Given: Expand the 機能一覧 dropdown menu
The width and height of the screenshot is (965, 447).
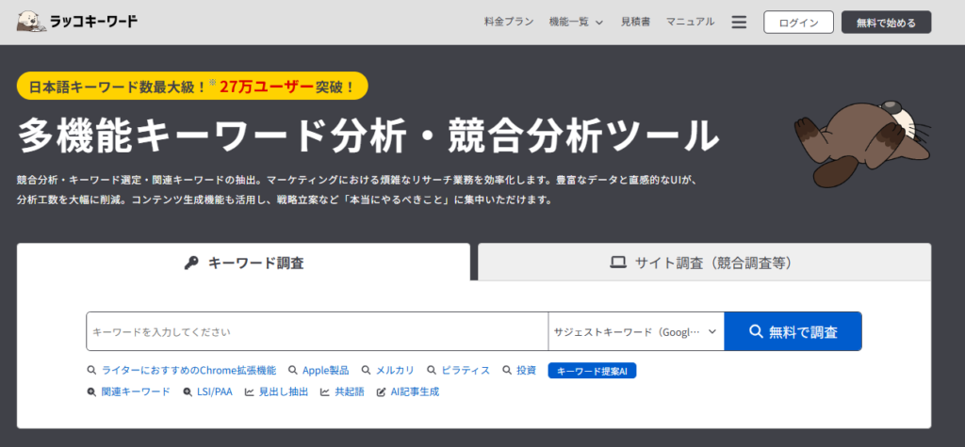Looking at the screenshot, I should pyautogui.click(x=576, y=22).
